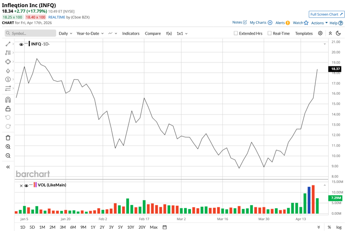Open INFQ series more options dots

[x=26, y=43]
